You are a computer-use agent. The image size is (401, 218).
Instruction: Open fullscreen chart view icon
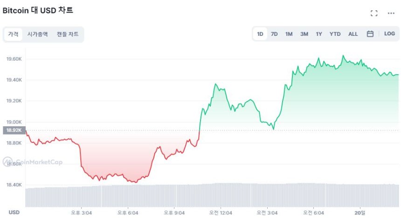(x=374, y=13)
